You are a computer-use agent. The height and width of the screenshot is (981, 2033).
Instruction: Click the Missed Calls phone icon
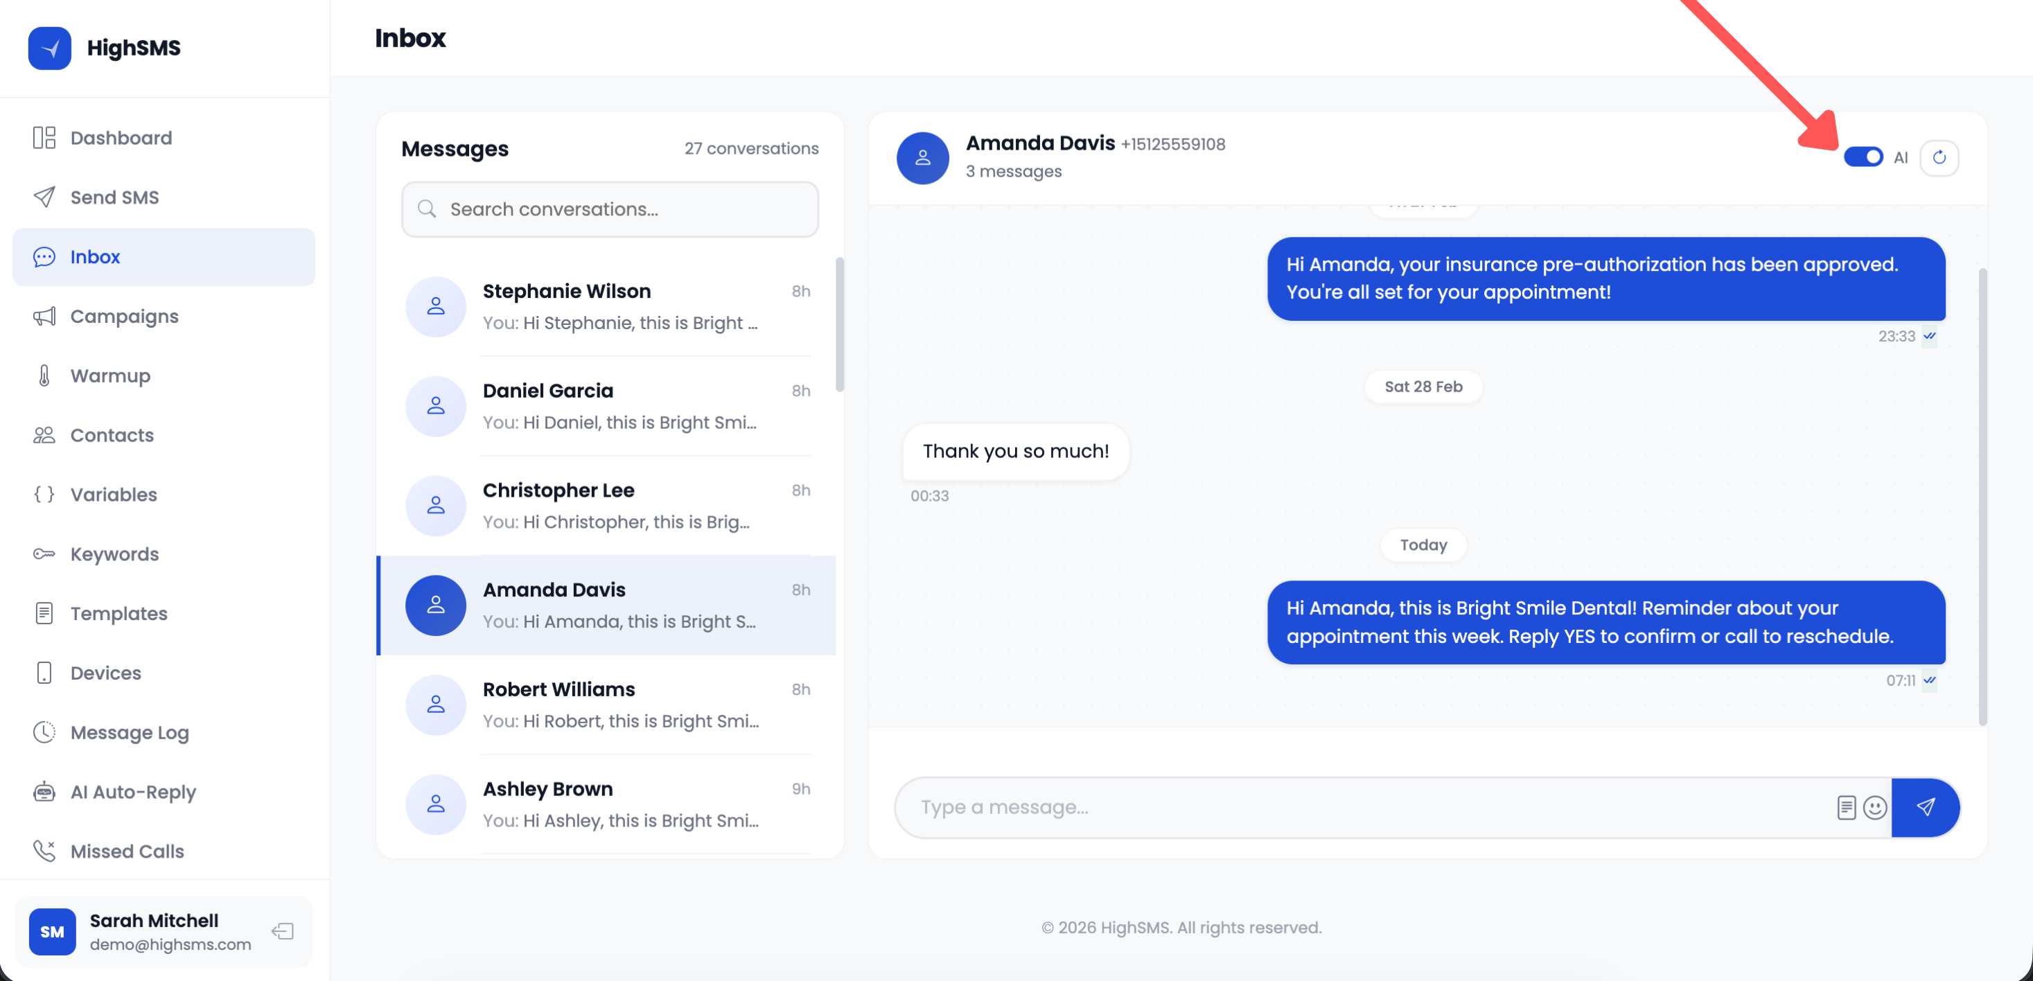45,851
